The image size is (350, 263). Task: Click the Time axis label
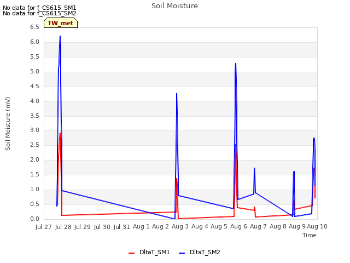point(310,235)
